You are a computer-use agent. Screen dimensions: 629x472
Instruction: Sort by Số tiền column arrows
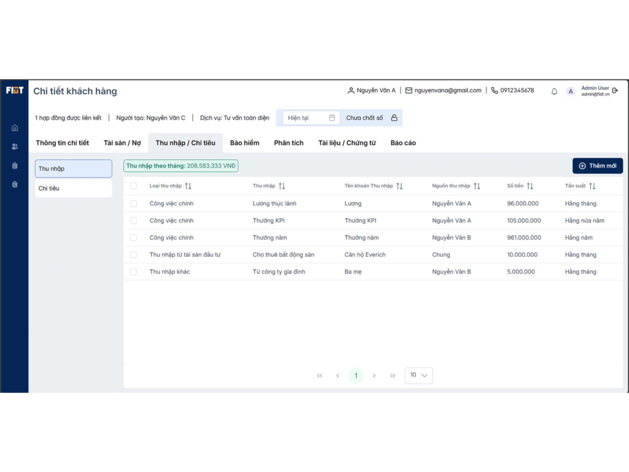tap(529, 186)
